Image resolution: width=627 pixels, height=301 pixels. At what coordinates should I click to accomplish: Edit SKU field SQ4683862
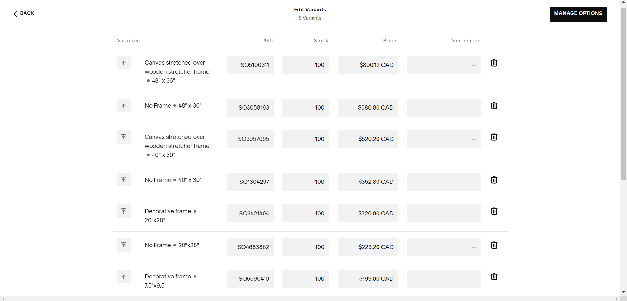coord(250,247)
